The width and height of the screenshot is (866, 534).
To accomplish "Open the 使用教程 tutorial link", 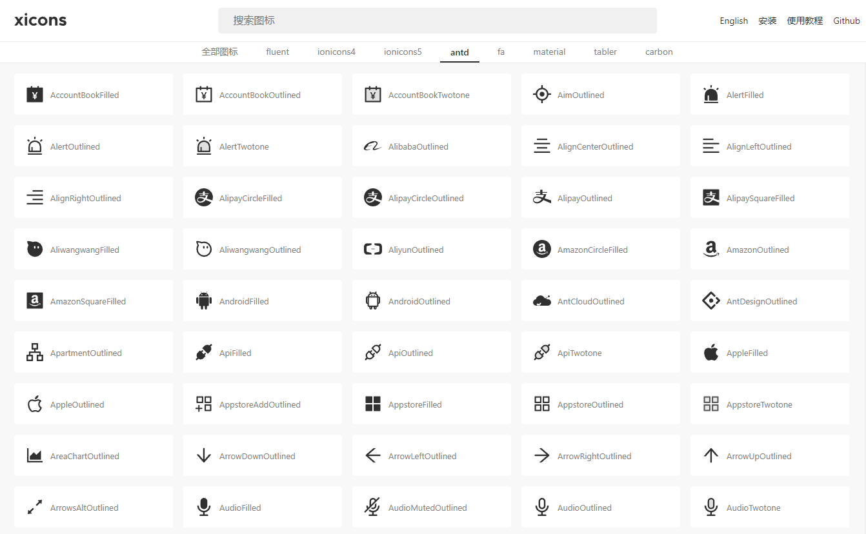I will [x=805, y=21].
